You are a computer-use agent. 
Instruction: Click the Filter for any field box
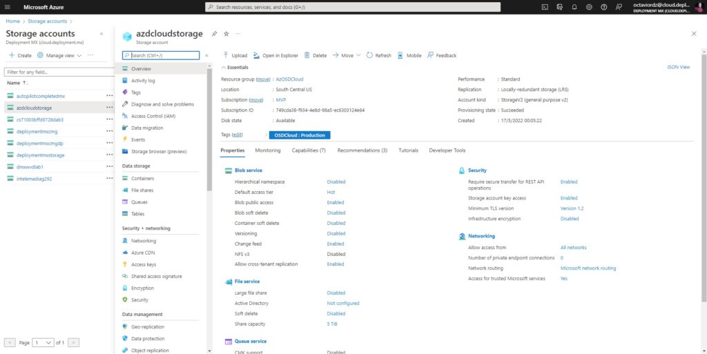[59, 72]
